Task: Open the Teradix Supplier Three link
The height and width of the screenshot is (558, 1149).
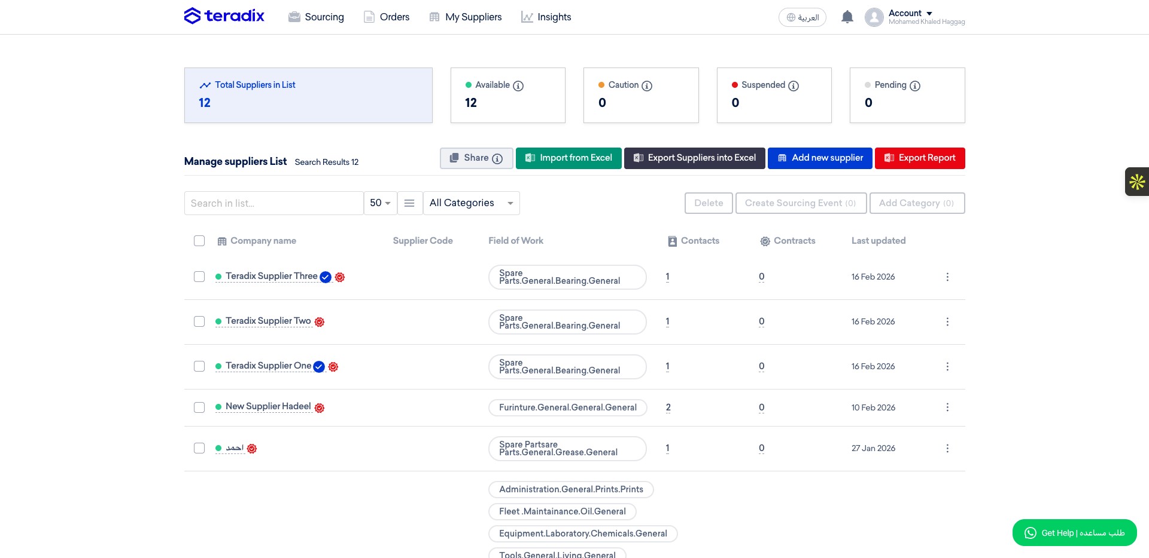Action: [x=272, y=276]
